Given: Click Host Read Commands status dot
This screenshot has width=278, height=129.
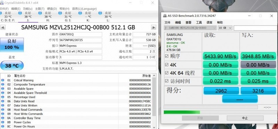Looking at the screenshot, I should point(3,110).
